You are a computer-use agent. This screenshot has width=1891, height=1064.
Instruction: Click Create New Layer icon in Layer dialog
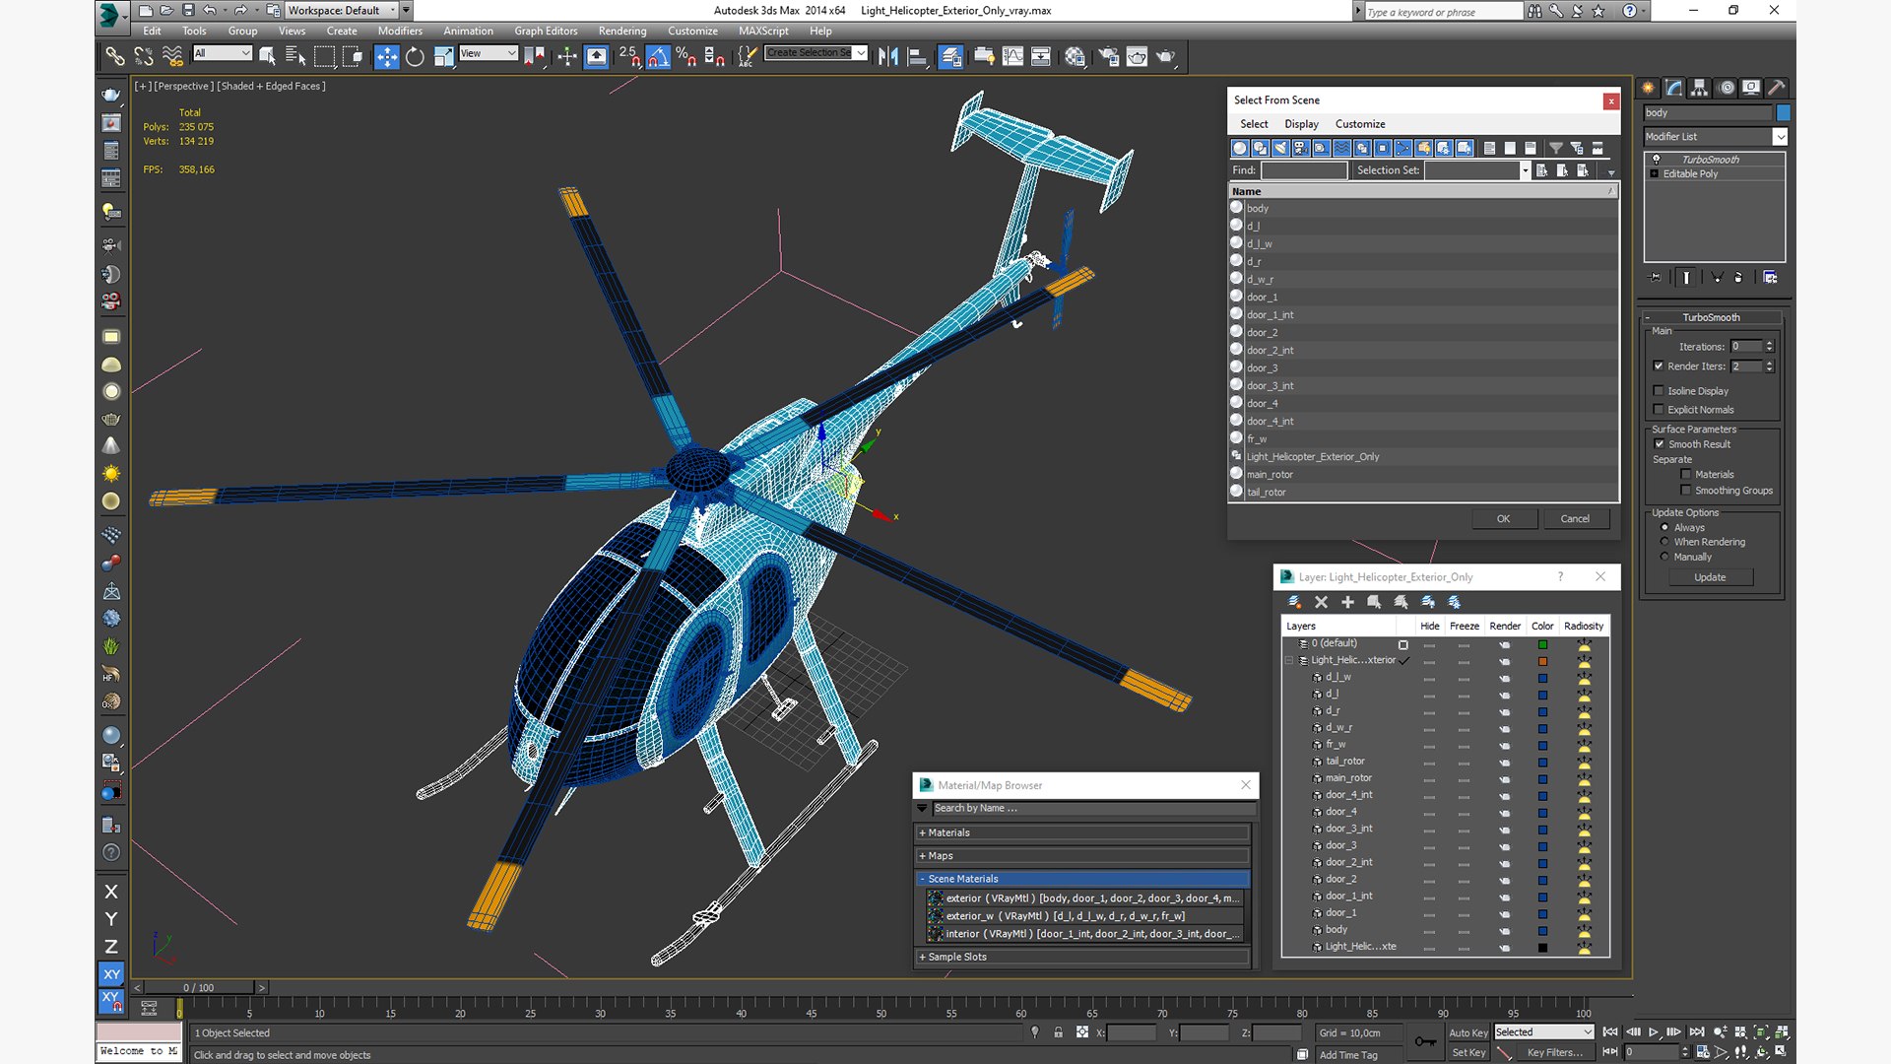click(1294, 602)
